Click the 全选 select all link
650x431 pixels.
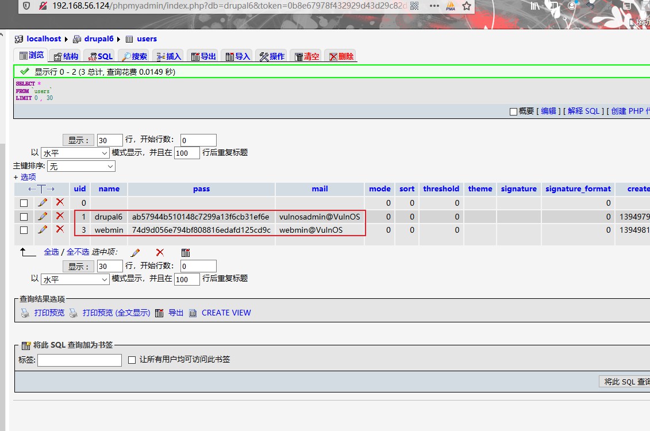pyautogui.click(x=51, y=252)
